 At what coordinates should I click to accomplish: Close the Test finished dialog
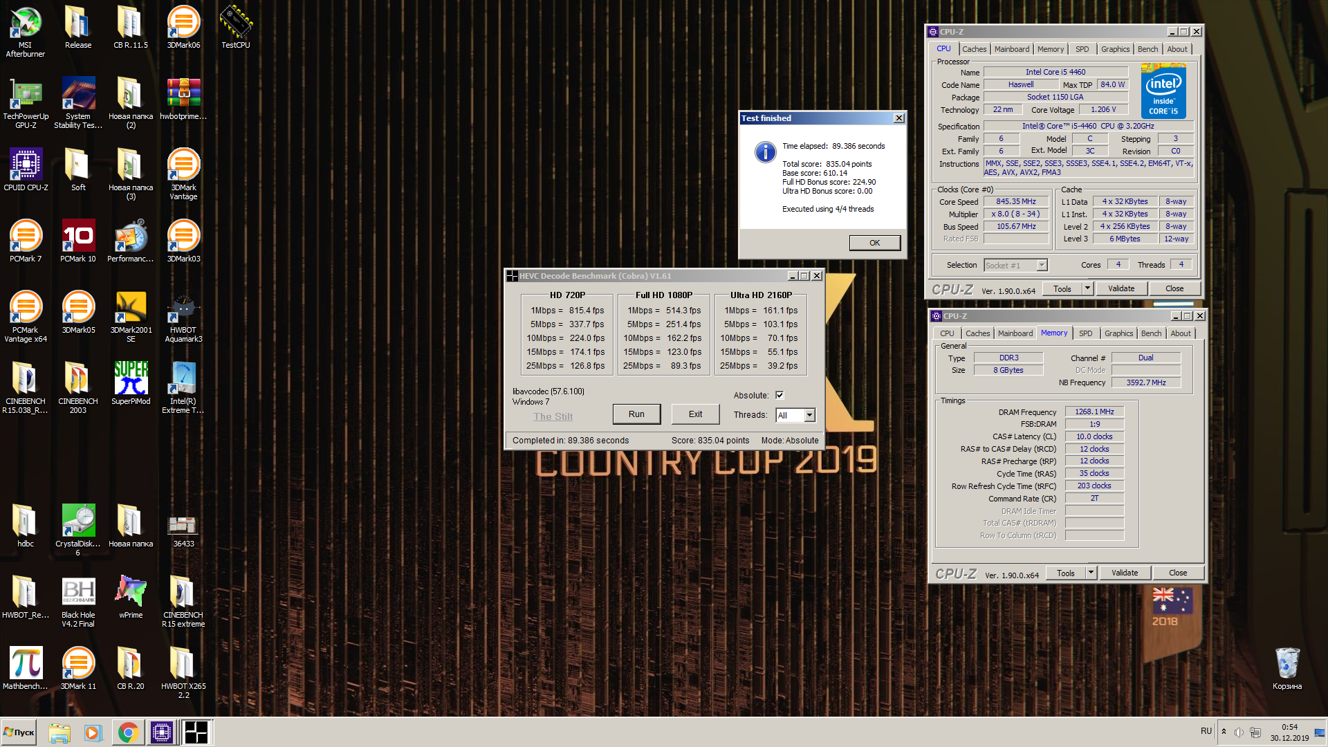(898, 118)
